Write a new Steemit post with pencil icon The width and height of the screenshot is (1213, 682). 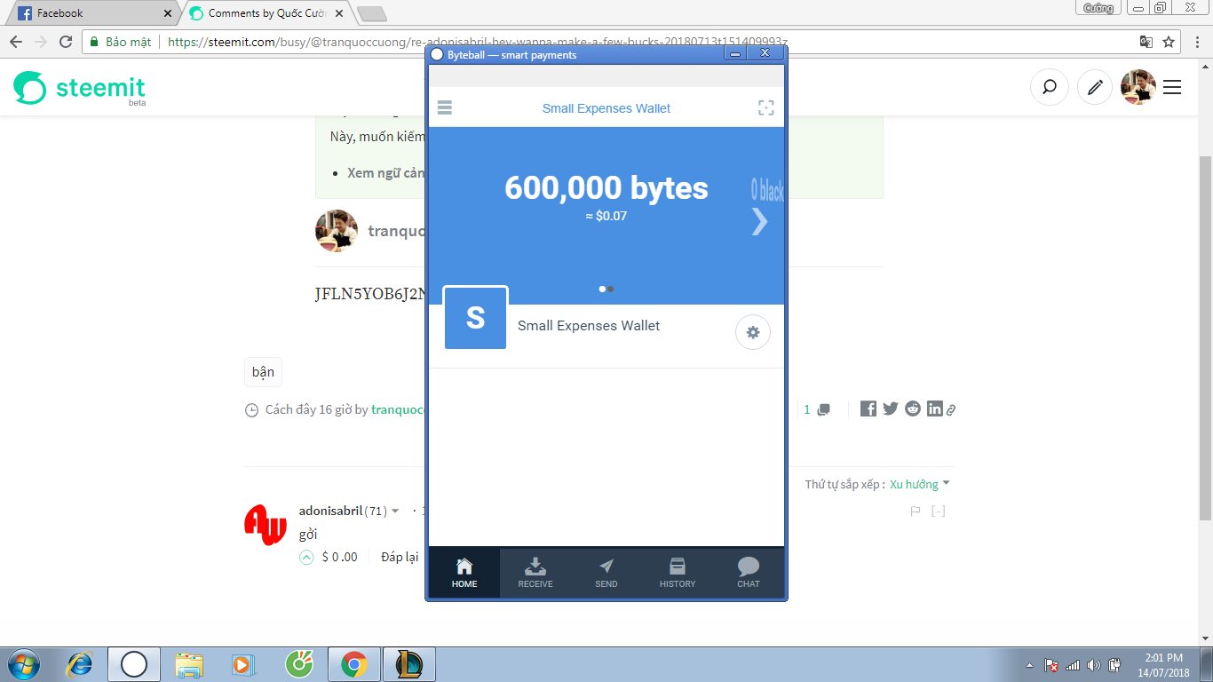click(1096, 87)
